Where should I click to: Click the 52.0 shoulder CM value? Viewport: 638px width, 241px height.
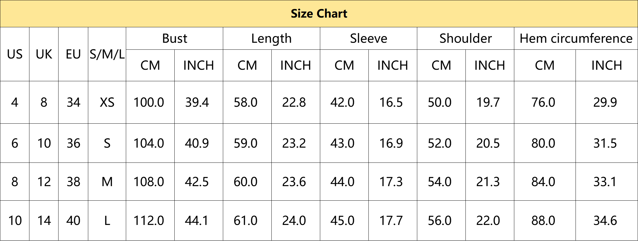440,143
